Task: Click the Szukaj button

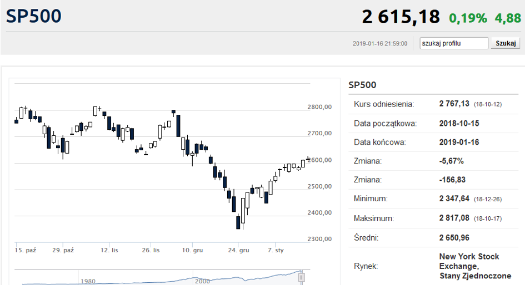Action: tap(506, 43)
